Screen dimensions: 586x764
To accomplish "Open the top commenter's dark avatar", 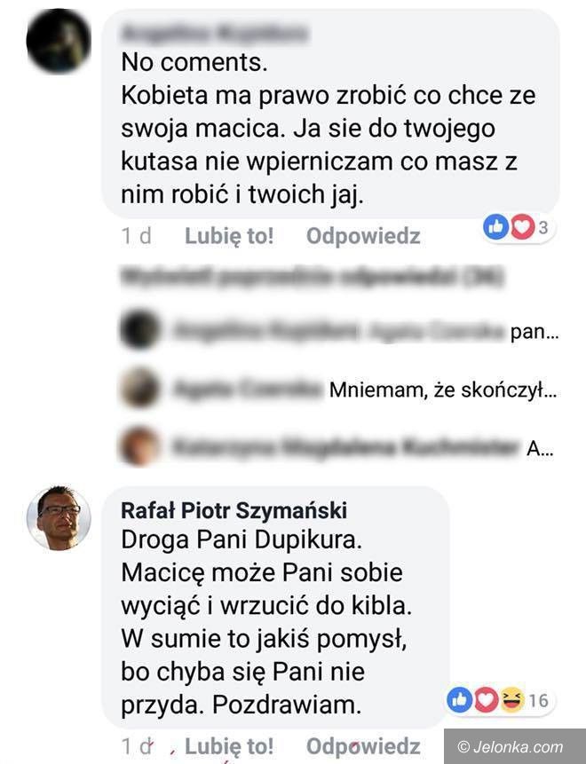I will pos(59,41).
